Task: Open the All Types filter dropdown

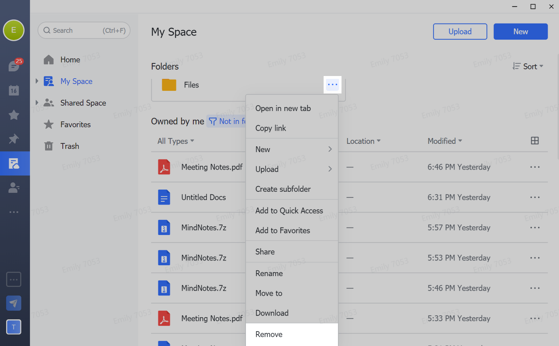Action: (175, 141)
